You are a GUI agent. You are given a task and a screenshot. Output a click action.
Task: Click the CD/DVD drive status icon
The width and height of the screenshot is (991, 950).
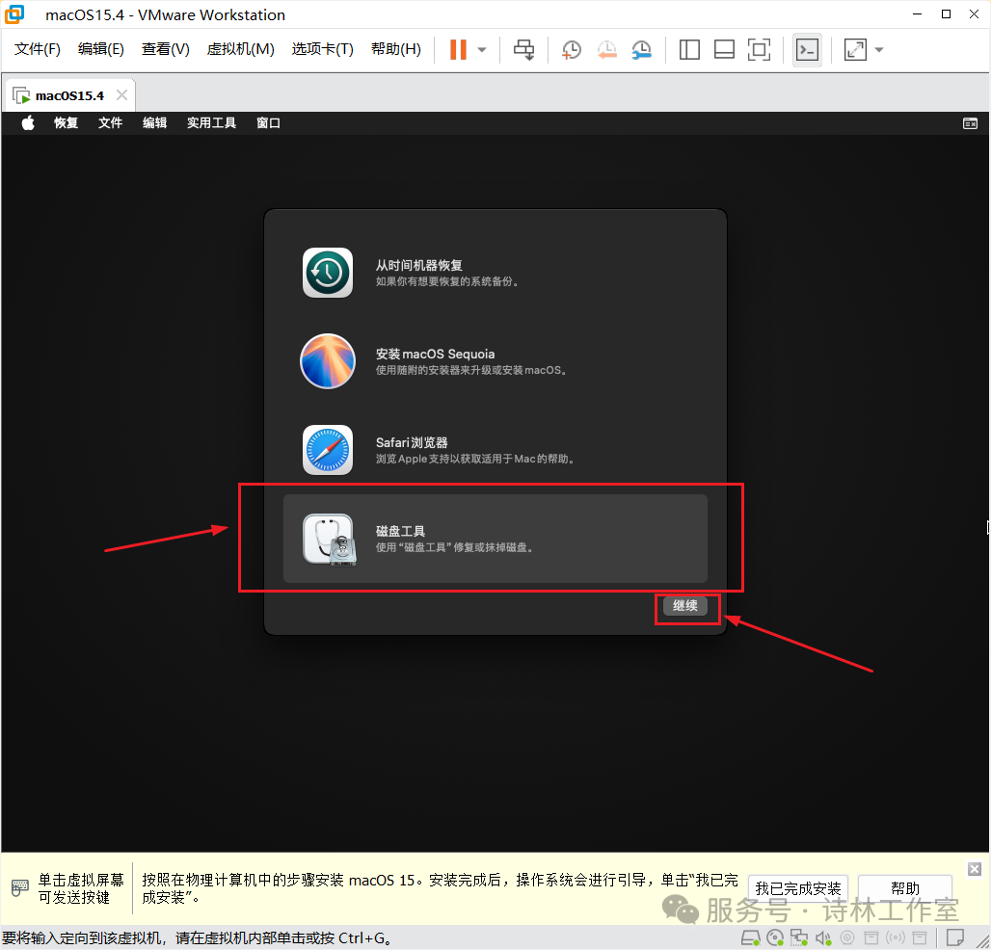pos(775,938)
